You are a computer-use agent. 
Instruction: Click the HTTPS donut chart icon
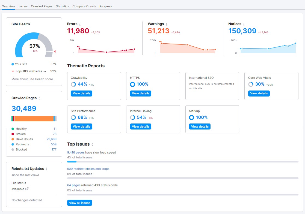coord(132,84)
